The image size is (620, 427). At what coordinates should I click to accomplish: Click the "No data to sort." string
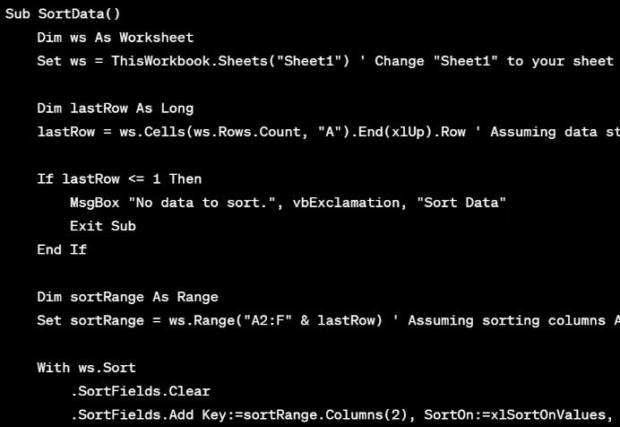202,203
